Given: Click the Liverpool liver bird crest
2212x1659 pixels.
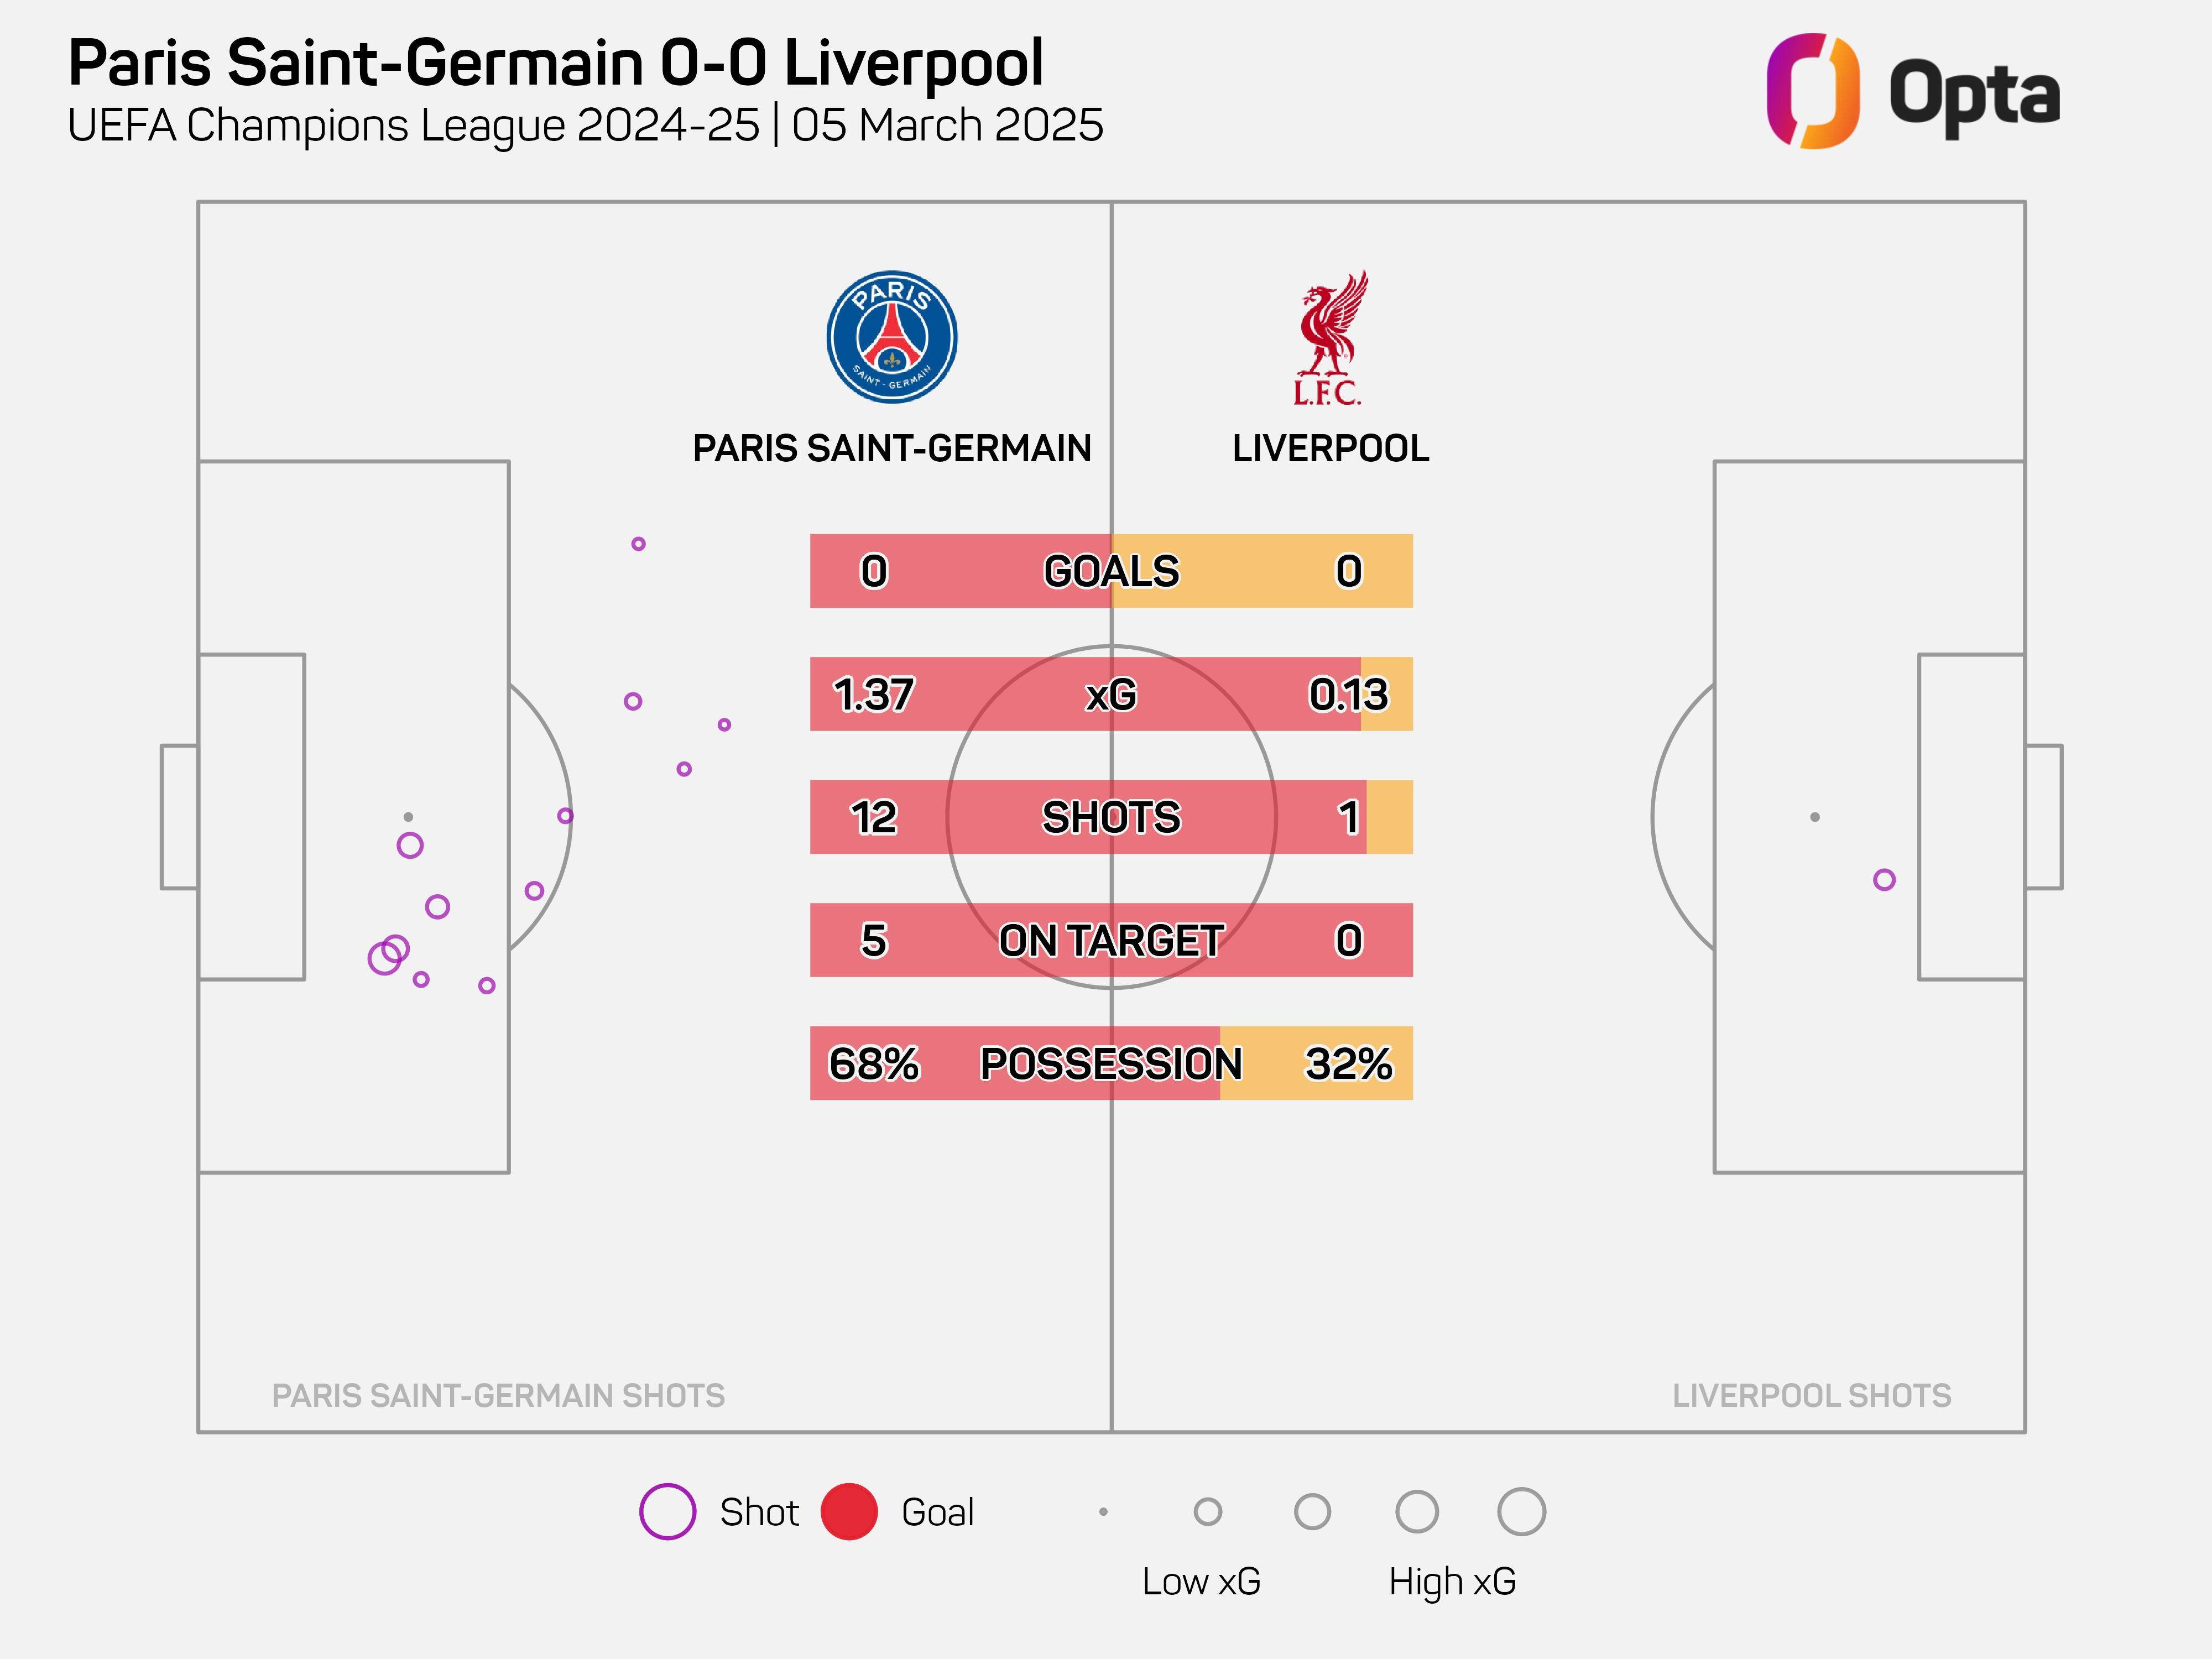Looking at the screenshot, I should point(1330,337).
